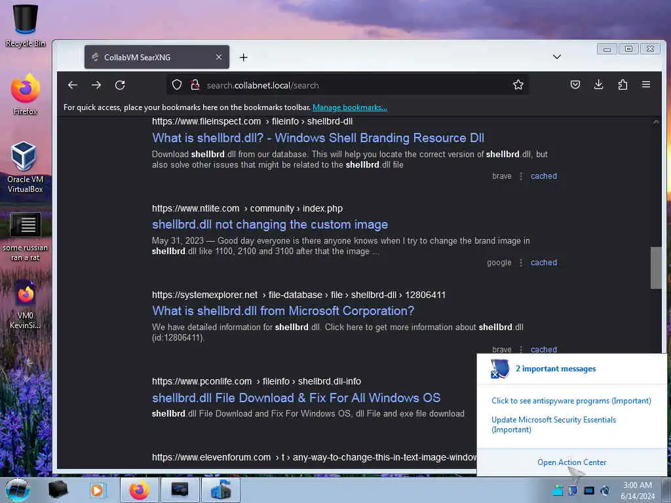The height and width of the screenshot is (503, 671).
Task: Select the VM0 KevinSi... desktop icon
Action: click(x=26, y=305)
